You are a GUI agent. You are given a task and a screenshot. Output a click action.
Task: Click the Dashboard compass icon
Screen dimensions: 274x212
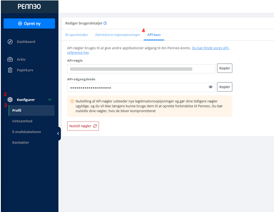point(10,42)
